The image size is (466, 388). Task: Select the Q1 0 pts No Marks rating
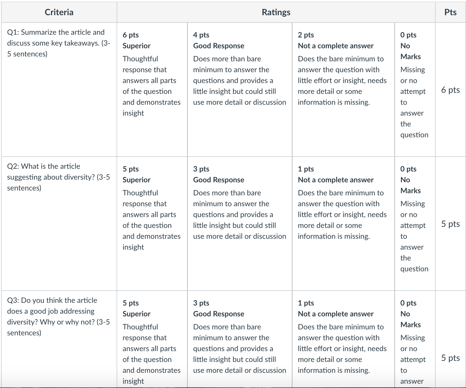click(x=415, y=90)
